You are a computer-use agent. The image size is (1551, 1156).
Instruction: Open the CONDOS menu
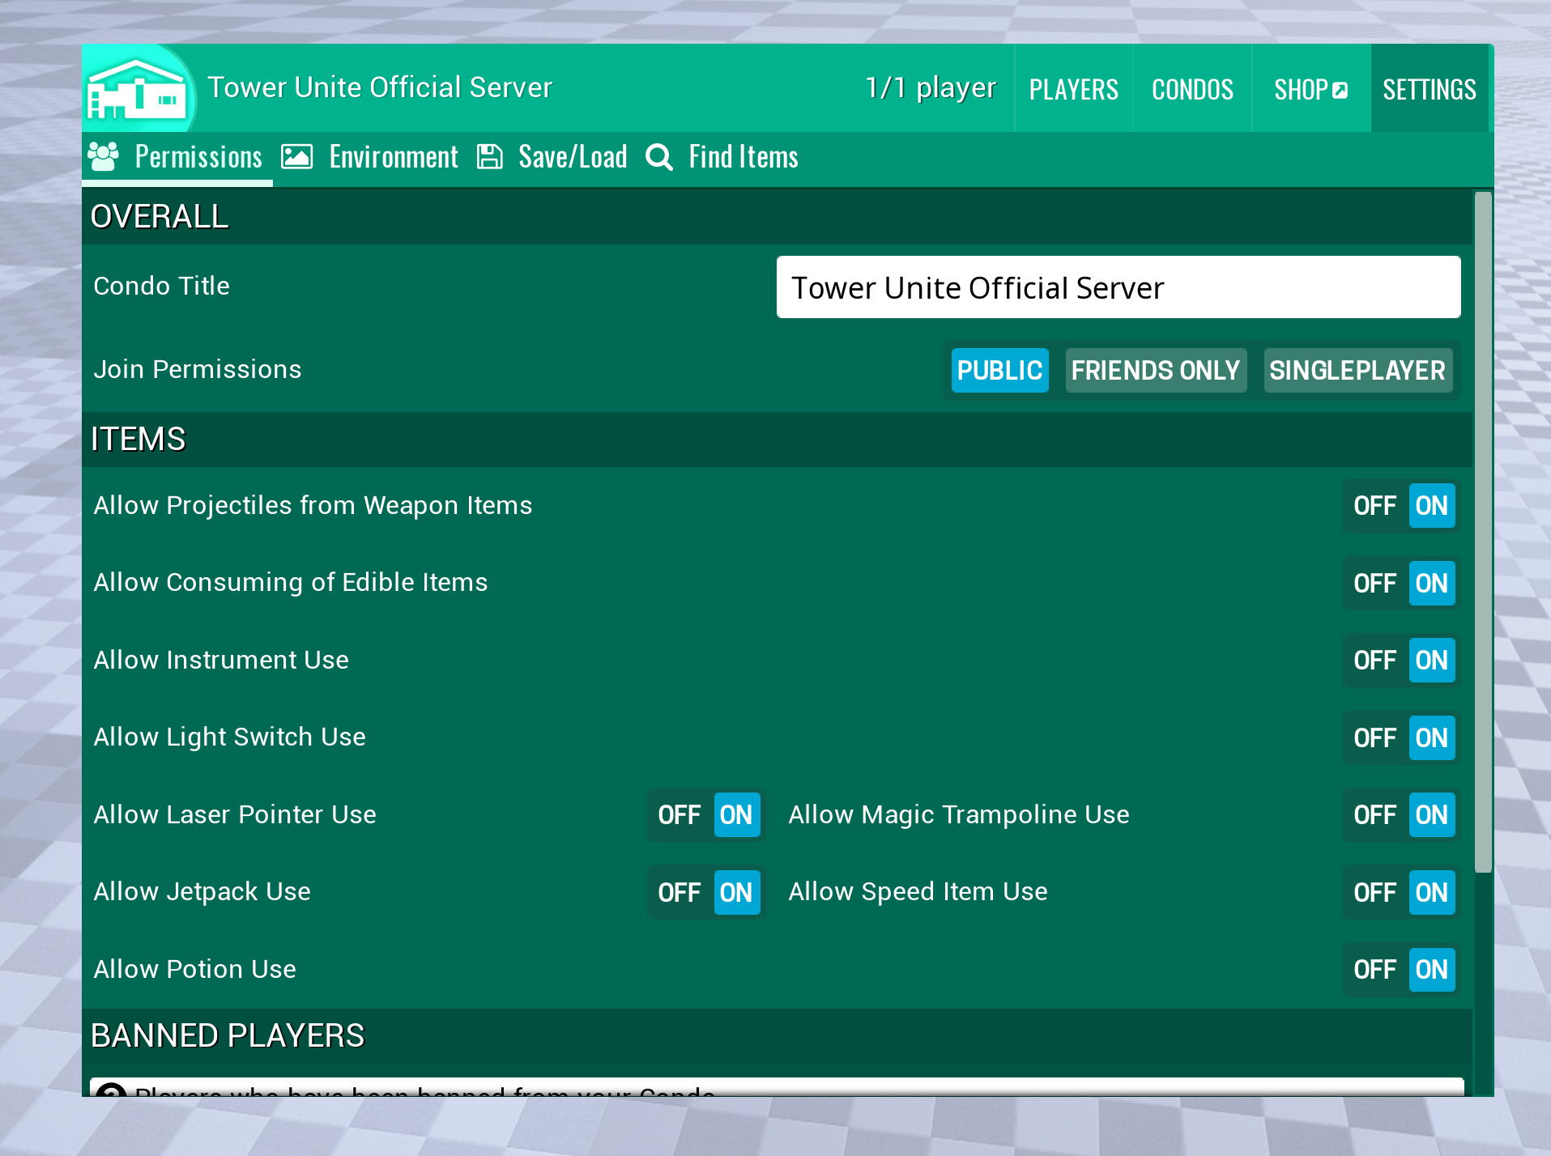click(x=1192, y=89)
